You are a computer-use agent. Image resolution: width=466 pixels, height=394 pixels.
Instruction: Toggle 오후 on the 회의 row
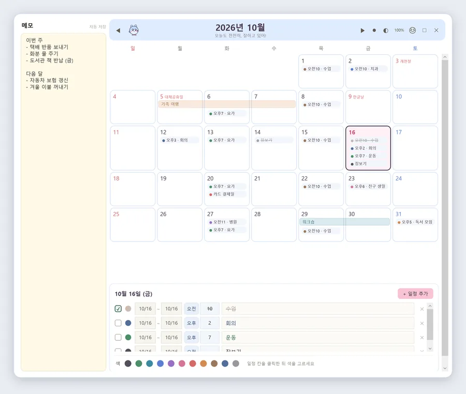pos(192,323)
